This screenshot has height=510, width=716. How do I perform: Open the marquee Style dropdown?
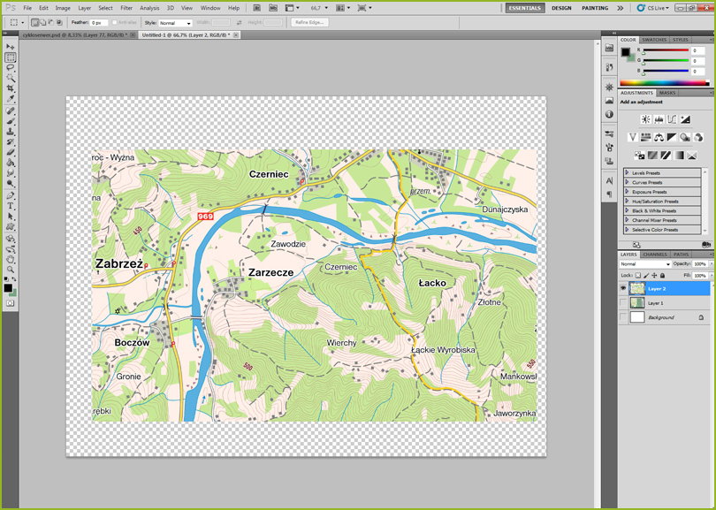(x=175, y=22)
